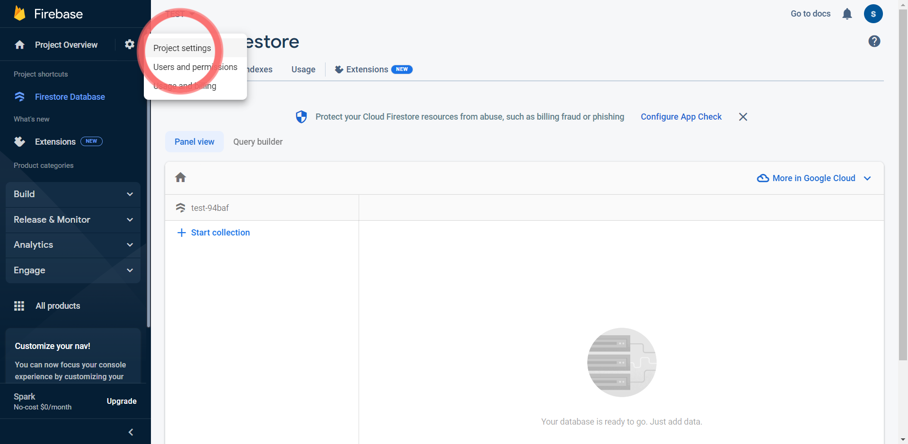Click the help question mark icon
The image size is (908, 444).
coord(874,41)
